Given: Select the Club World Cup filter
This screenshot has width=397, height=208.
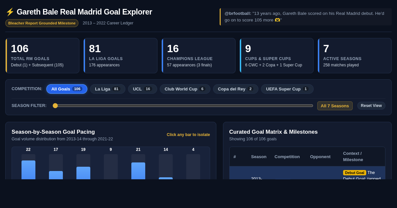Looking at the screenshot, I should pyautogui.click(x=185, y=89).
